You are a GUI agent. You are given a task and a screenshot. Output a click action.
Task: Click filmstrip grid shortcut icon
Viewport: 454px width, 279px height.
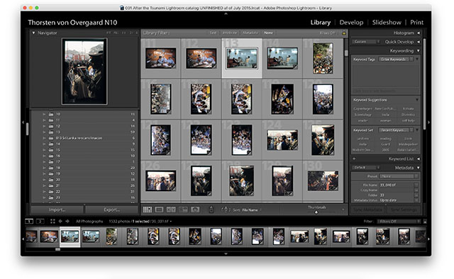click(x=52, y=222)
